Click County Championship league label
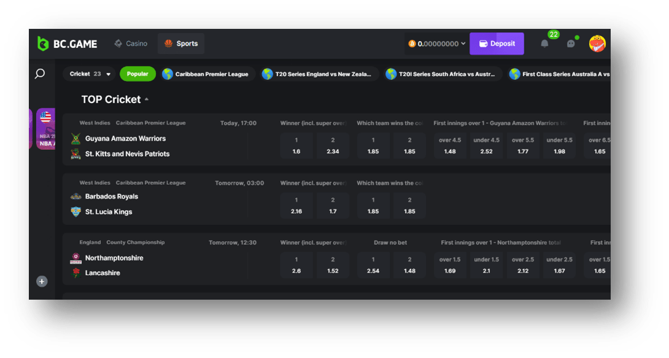 (135, 243)
